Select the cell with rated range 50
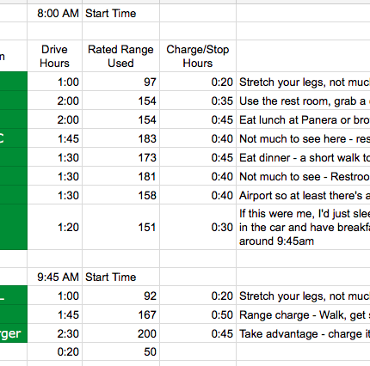Screen dimensions: 370x366 120,351
